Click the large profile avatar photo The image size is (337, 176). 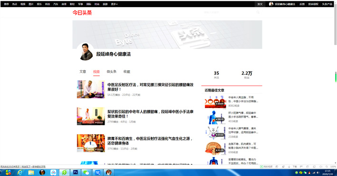(86, 52)
